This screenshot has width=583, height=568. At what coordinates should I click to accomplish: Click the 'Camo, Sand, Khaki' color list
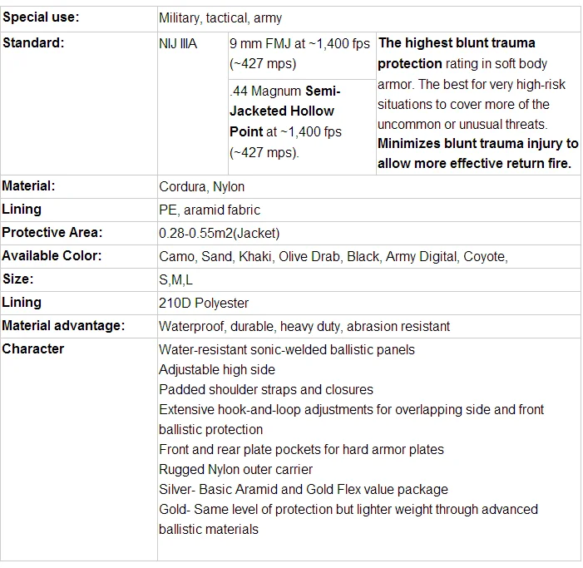[333, 256]
